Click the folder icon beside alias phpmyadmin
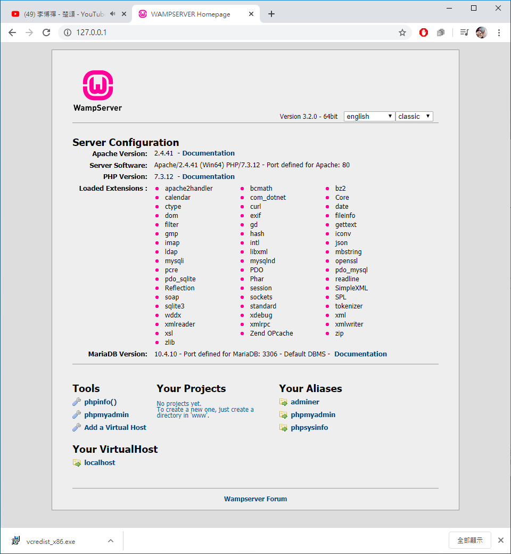Viewport: 511px width, 554px height. coord(283,415)
